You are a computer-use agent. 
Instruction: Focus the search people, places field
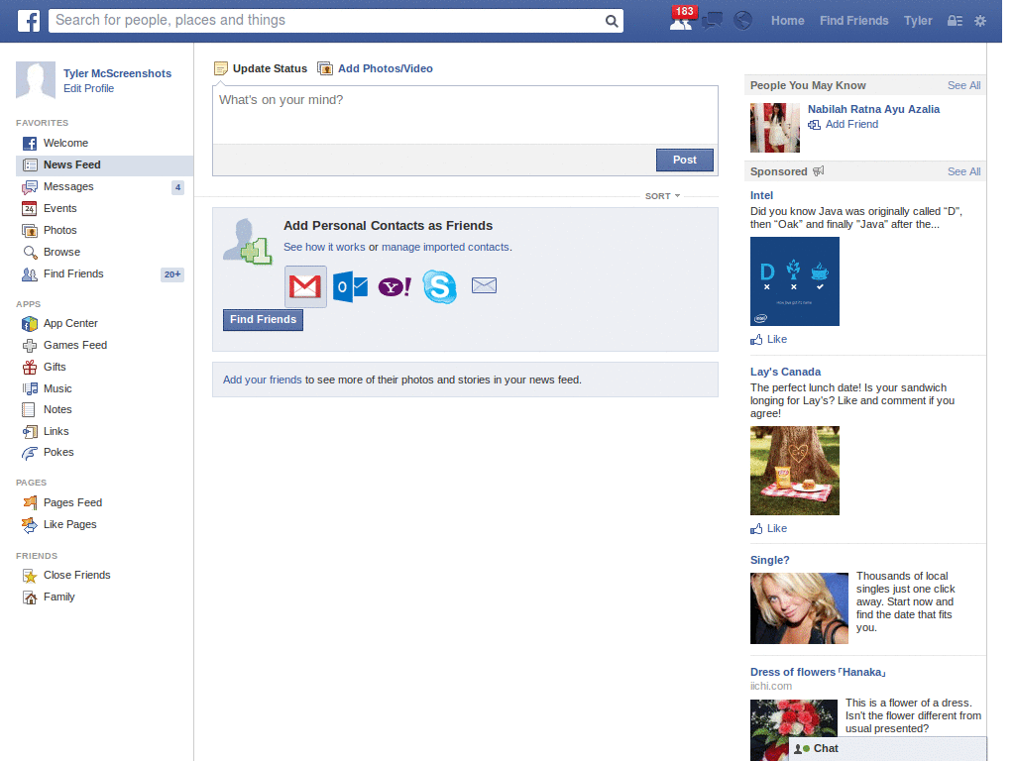coord(327,21)
